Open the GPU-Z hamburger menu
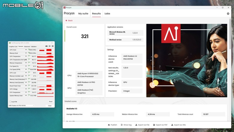Viewport: 234px width, 132px height. [53, 46]
